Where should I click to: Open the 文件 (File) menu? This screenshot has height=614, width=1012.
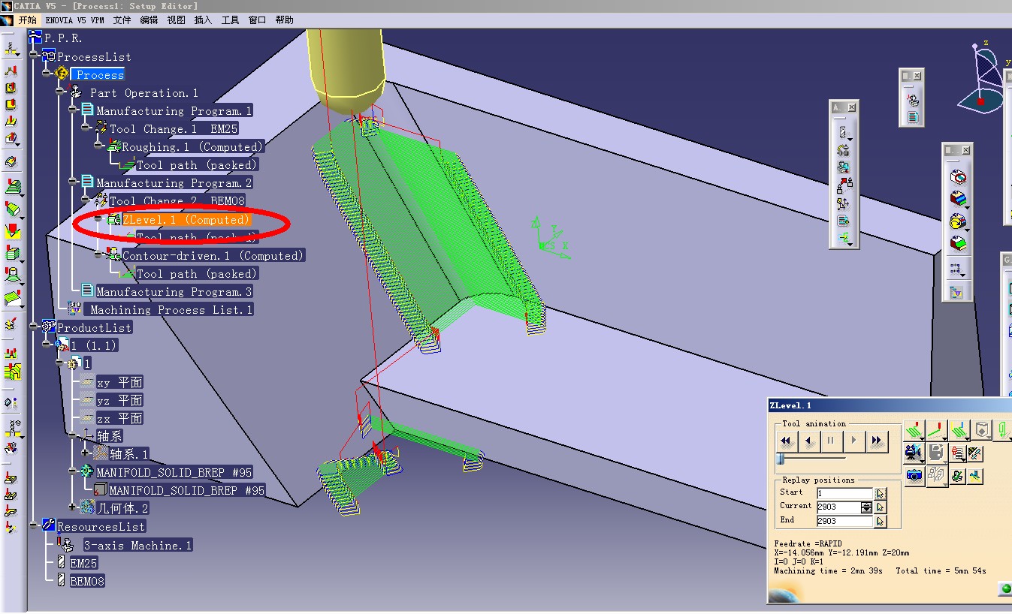[x=122, y=20]
